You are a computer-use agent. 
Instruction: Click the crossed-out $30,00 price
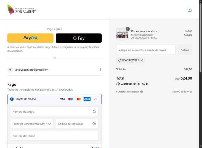point(188,31)
